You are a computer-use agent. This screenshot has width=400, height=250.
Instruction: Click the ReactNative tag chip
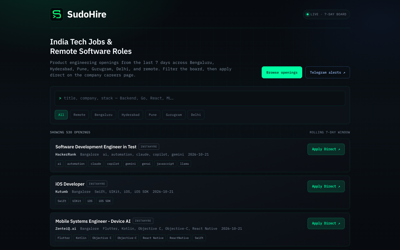[x=179, y=238]
